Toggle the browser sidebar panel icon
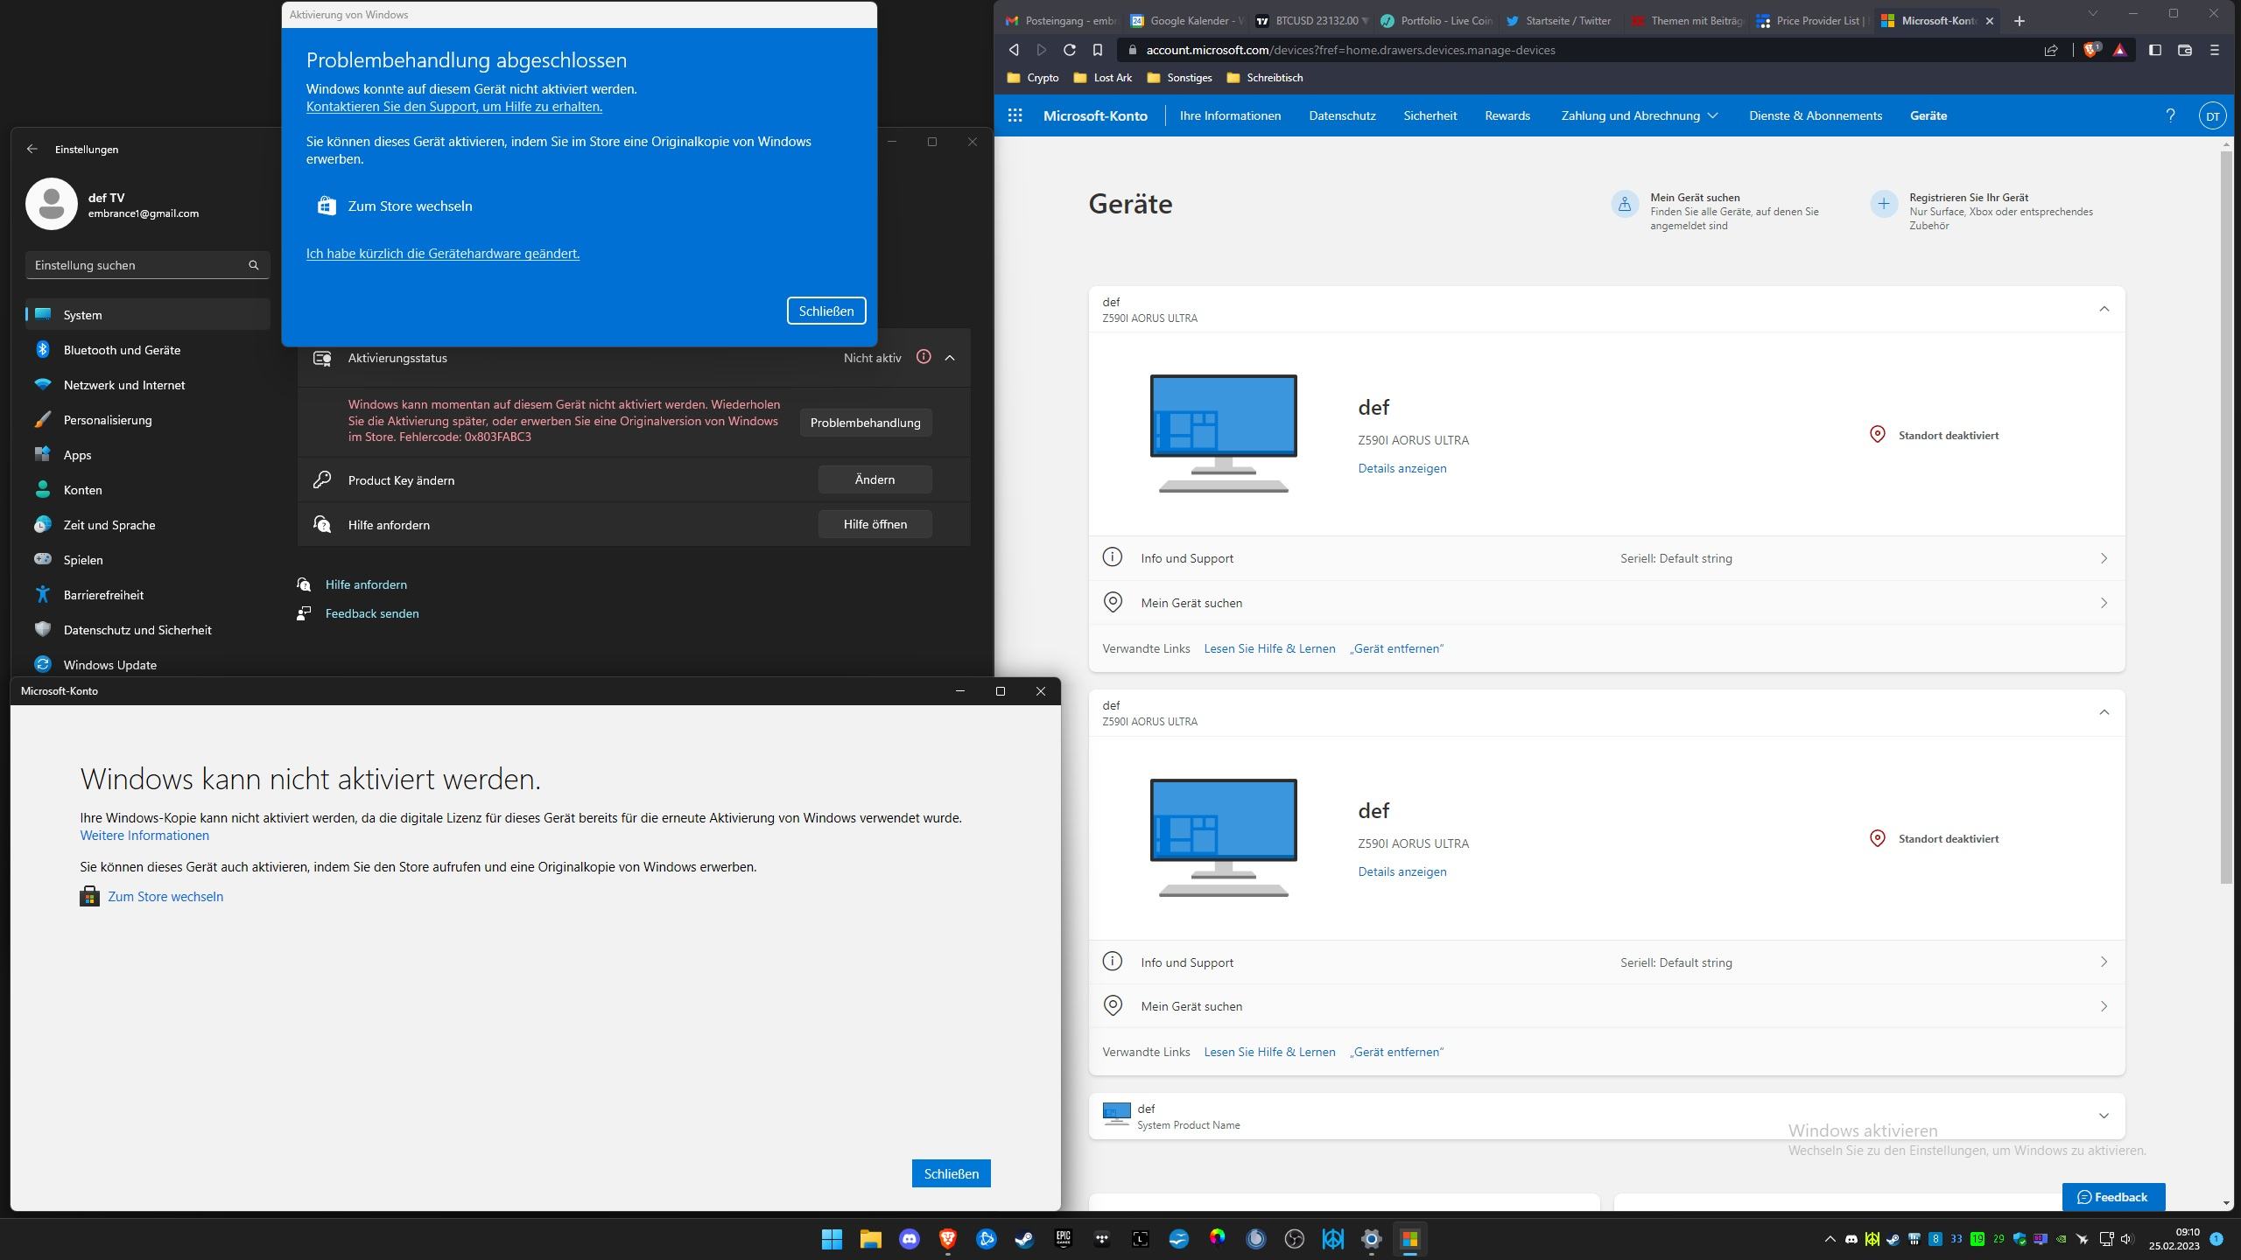Viewport: 2241px width, 1260px height. click(2155, 50)
